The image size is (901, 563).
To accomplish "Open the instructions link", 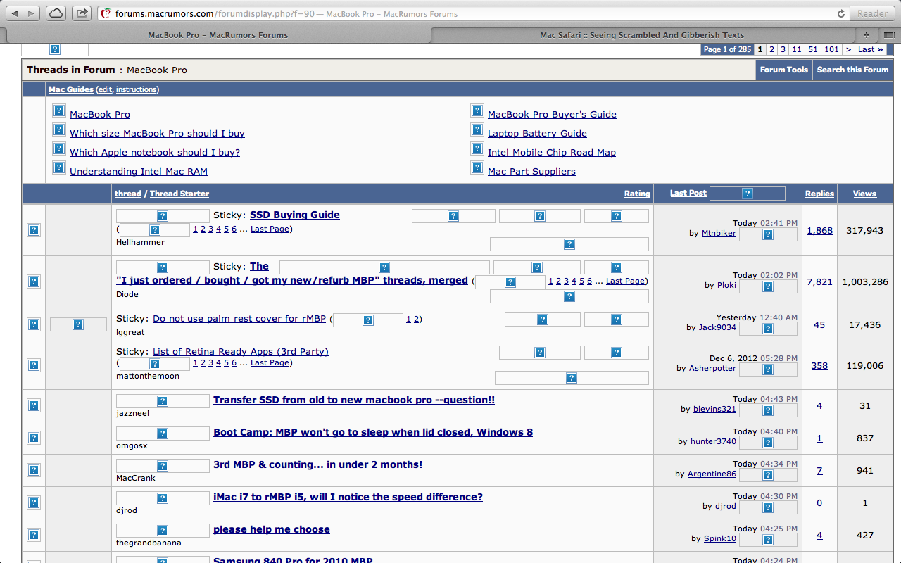I will [x=136, y=89].
